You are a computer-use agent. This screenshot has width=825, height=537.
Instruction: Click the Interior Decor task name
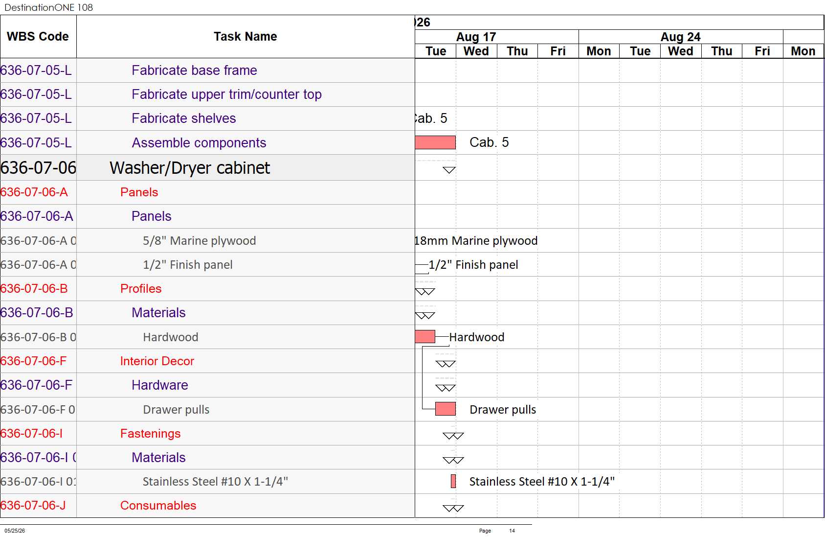point(157,361)
